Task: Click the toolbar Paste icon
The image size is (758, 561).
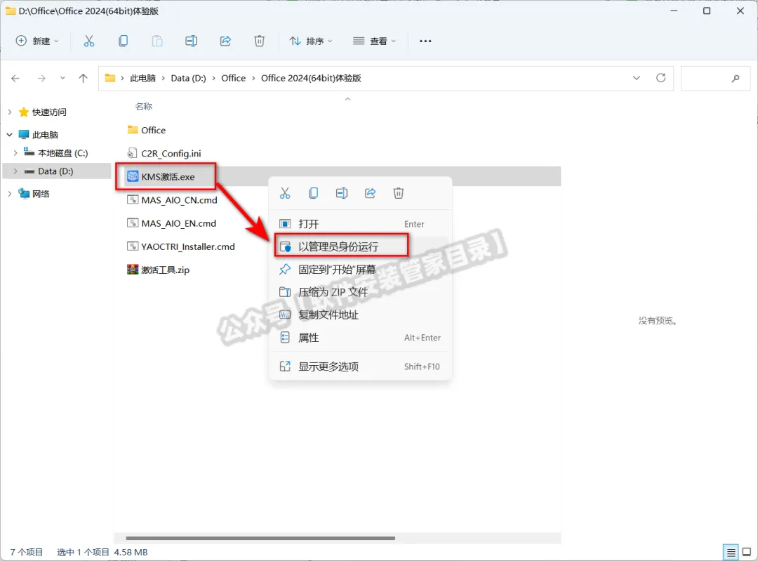Action: click(x=157, y=41)
